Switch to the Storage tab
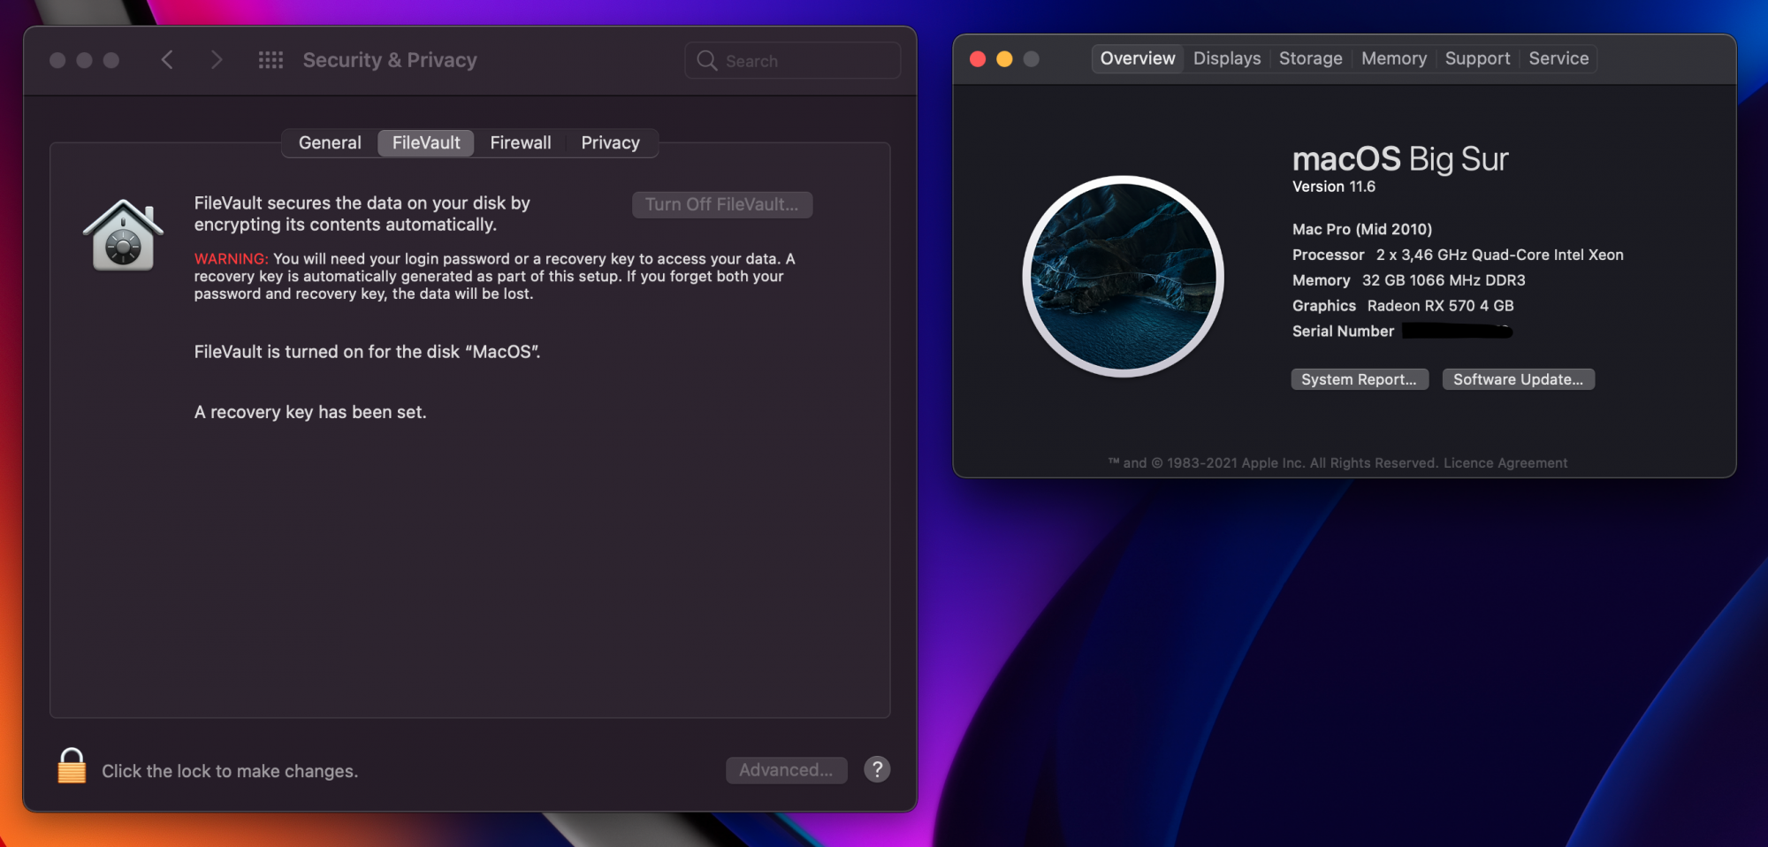Viewport: 1768px width, 847px height. pos(1311,58)
